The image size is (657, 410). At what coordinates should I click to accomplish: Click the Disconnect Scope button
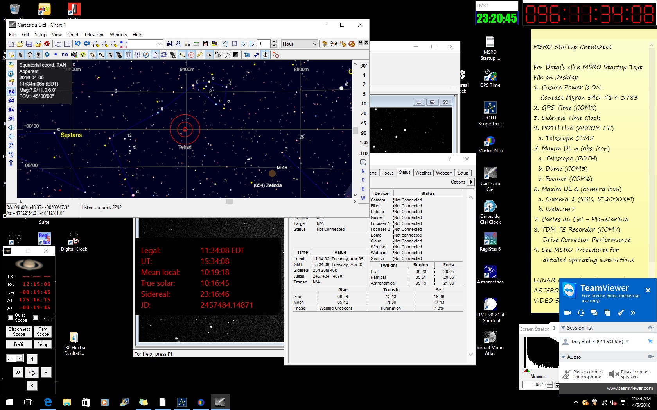point(19,332)
